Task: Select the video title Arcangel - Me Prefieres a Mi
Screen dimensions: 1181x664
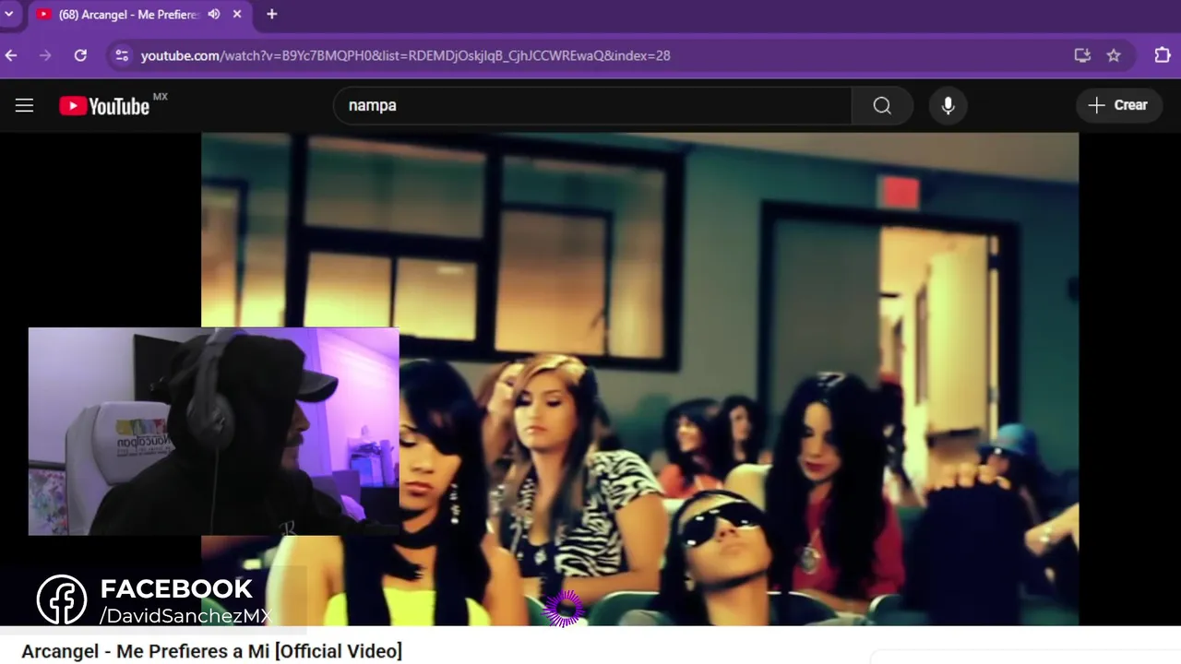Action: pos(211,651)
